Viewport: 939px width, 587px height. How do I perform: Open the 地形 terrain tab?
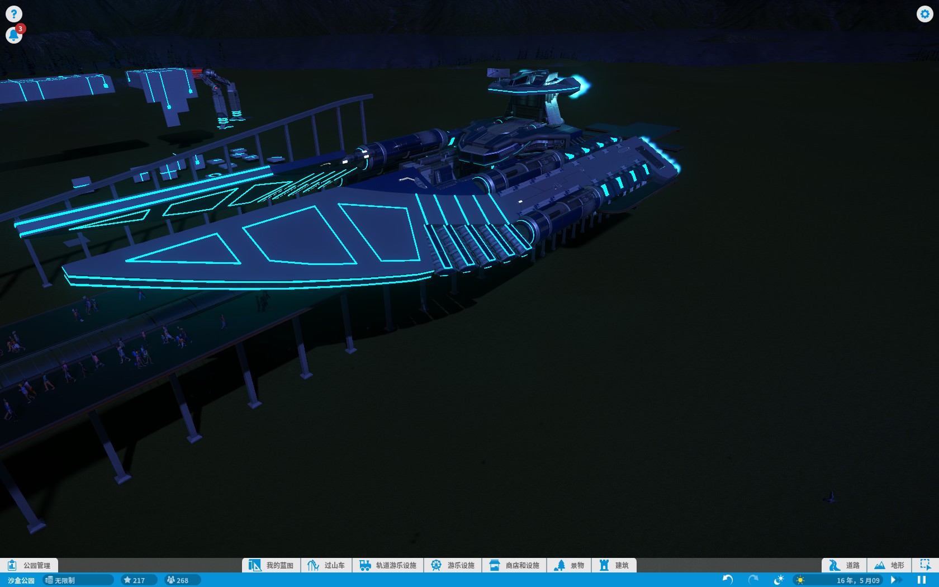pos(889,565)
